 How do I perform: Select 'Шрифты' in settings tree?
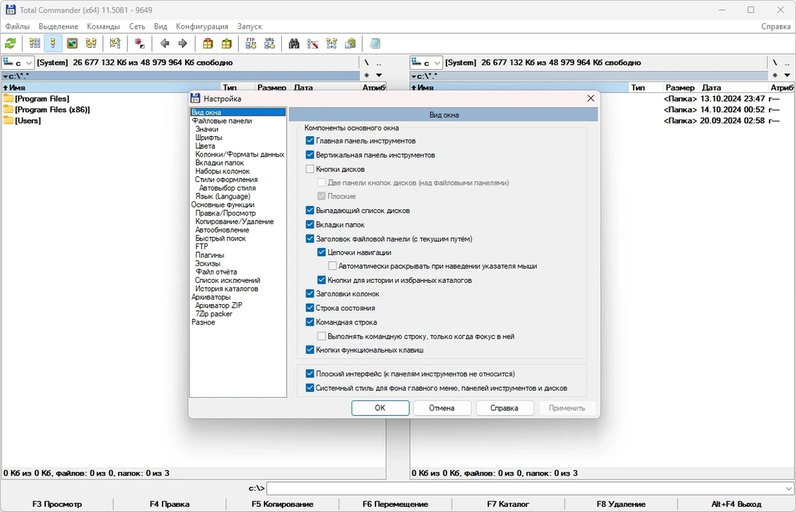(209, 137)
